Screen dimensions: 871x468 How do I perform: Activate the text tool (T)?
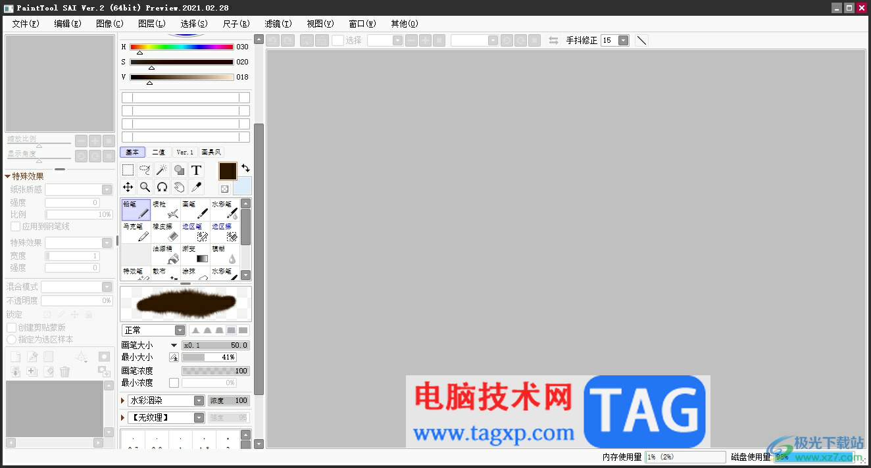click(196, 170)
